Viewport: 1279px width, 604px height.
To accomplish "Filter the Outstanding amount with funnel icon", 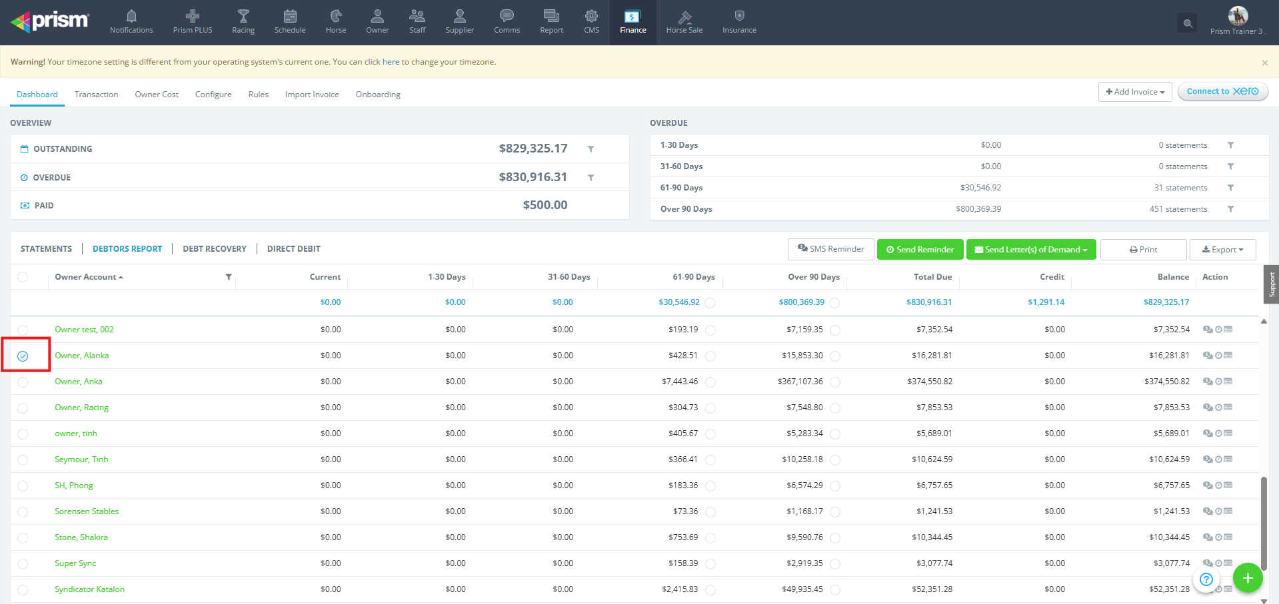I will (591, 149).
